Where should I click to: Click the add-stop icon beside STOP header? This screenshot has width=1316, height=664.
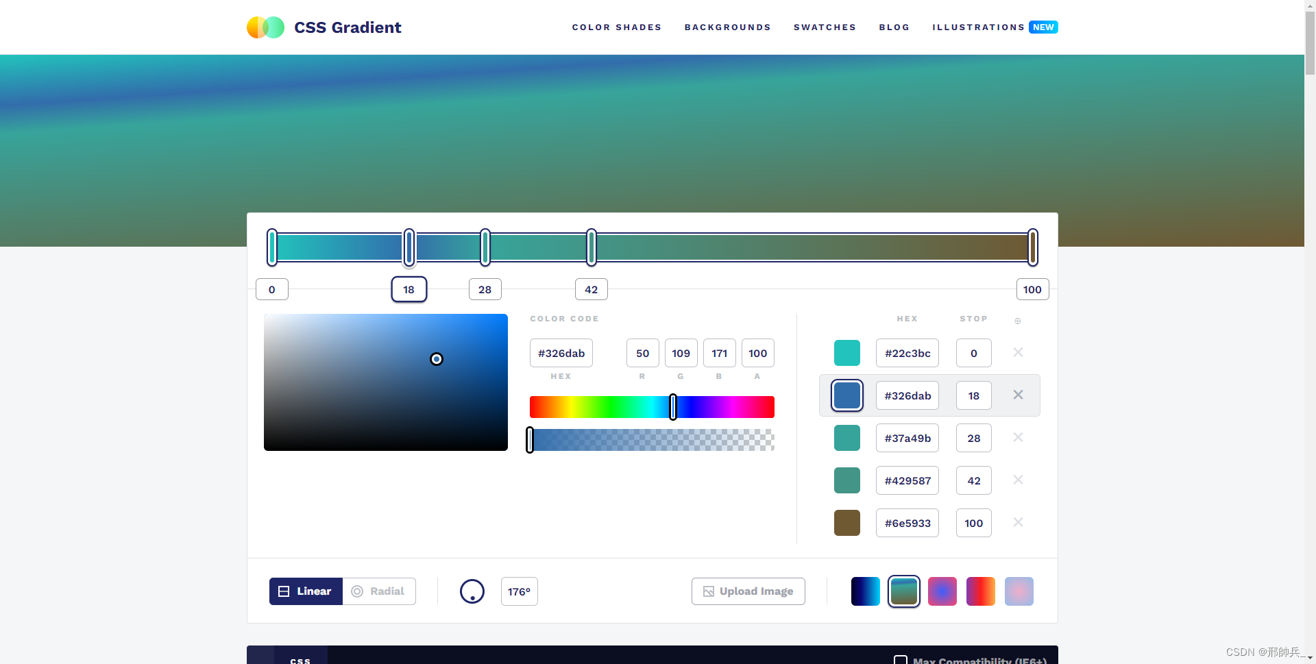[1018, 321]
